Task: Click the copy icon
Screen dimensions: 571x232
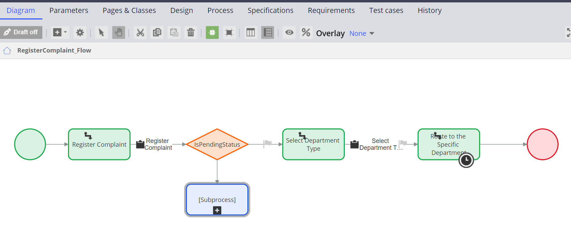Action: pos(157,32)
